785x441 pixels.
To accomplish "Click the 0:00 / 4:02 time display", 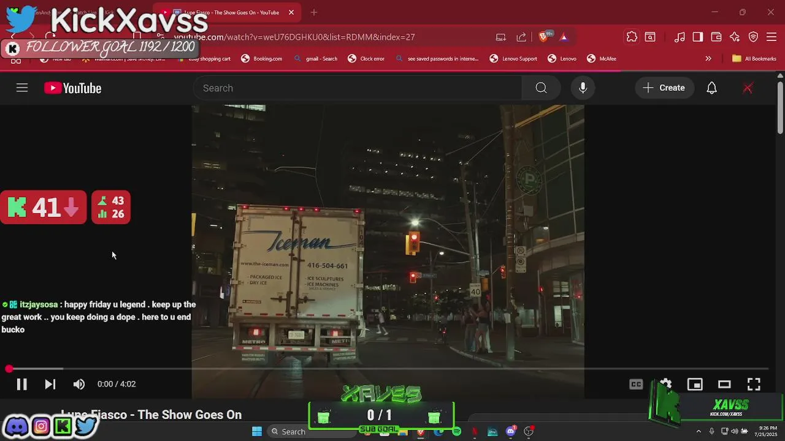I will (117, 384).
